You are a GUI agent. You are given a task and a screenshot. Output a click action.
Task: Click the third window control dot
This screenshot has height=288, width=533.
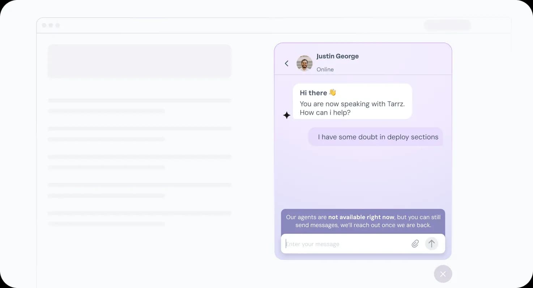pos(58,25)
